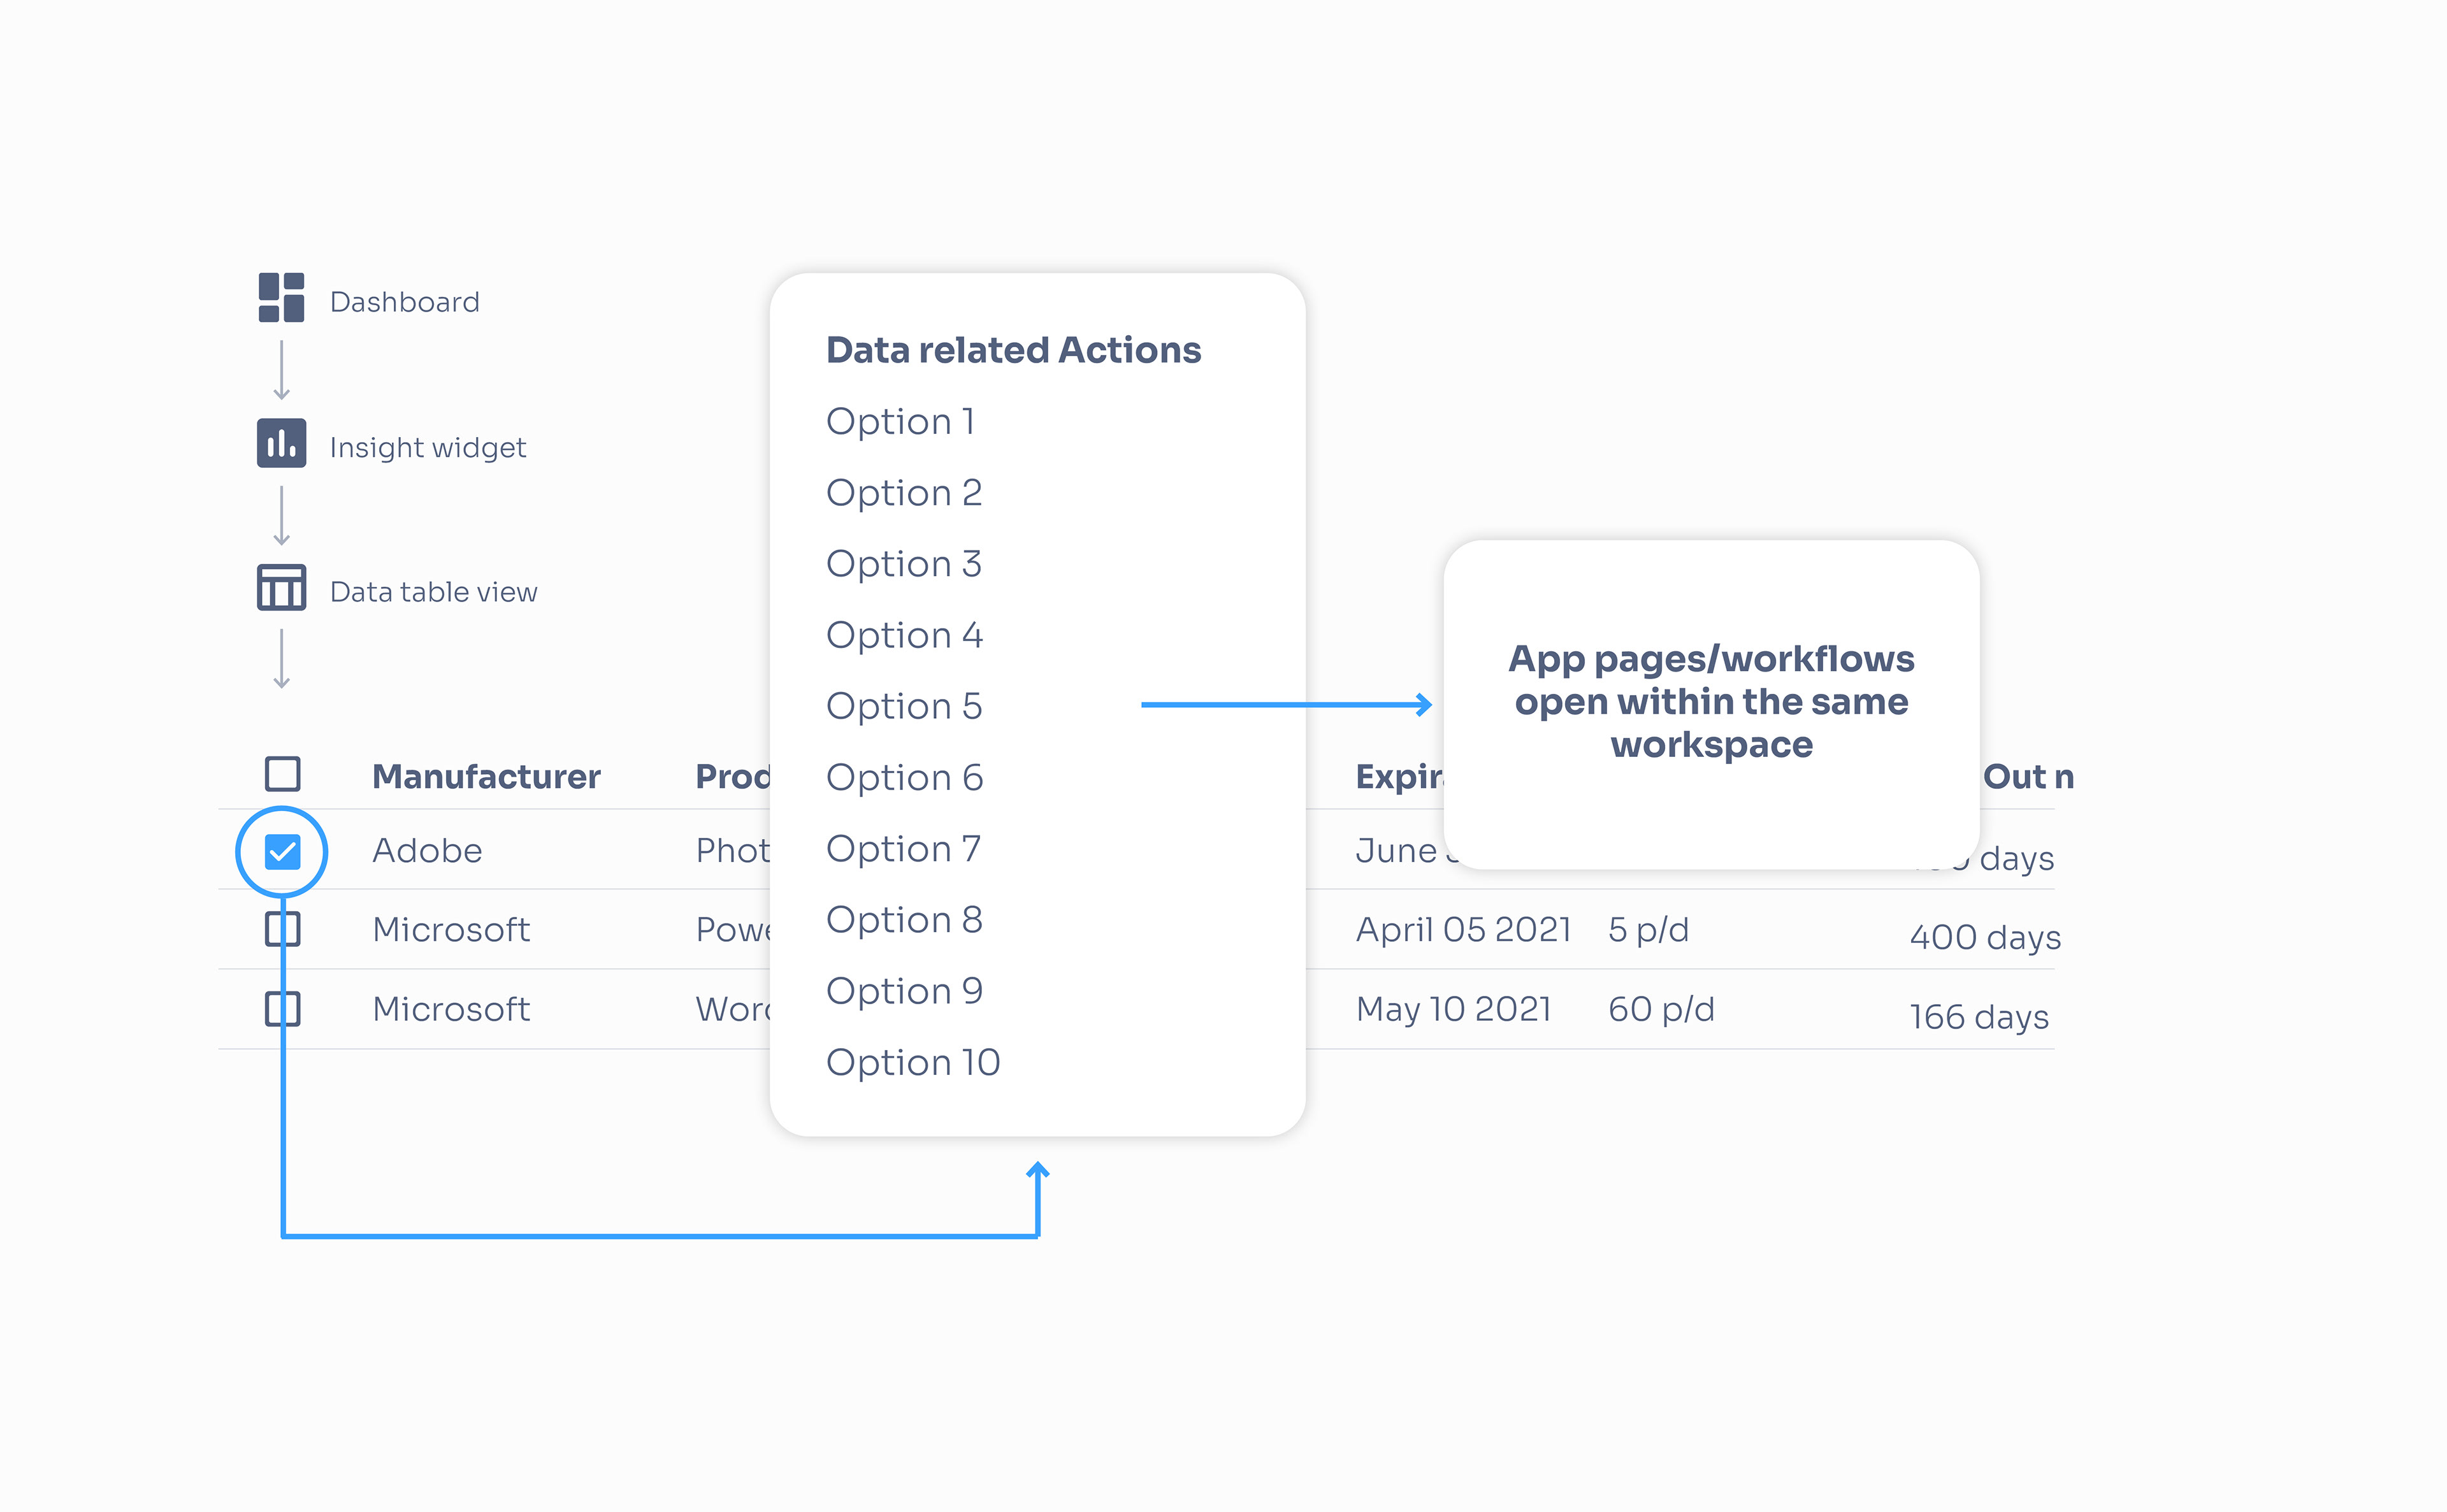Open the Insight widget label

click(x=428, y=447)
